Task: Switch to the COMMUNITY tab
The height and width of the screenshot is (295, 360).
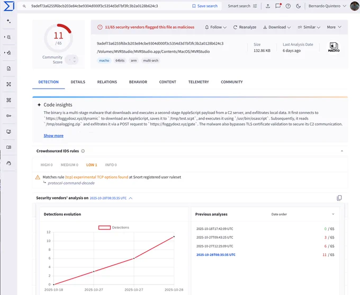Action: click(232, 82)
